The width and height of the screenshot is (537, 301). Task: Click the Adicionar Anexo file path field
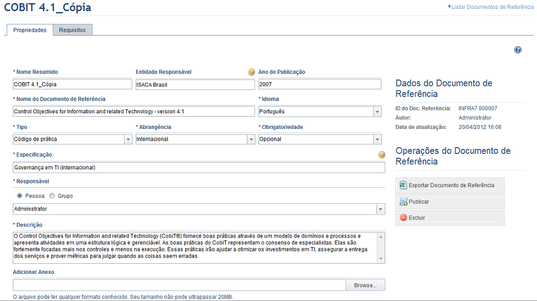point(179,285)
